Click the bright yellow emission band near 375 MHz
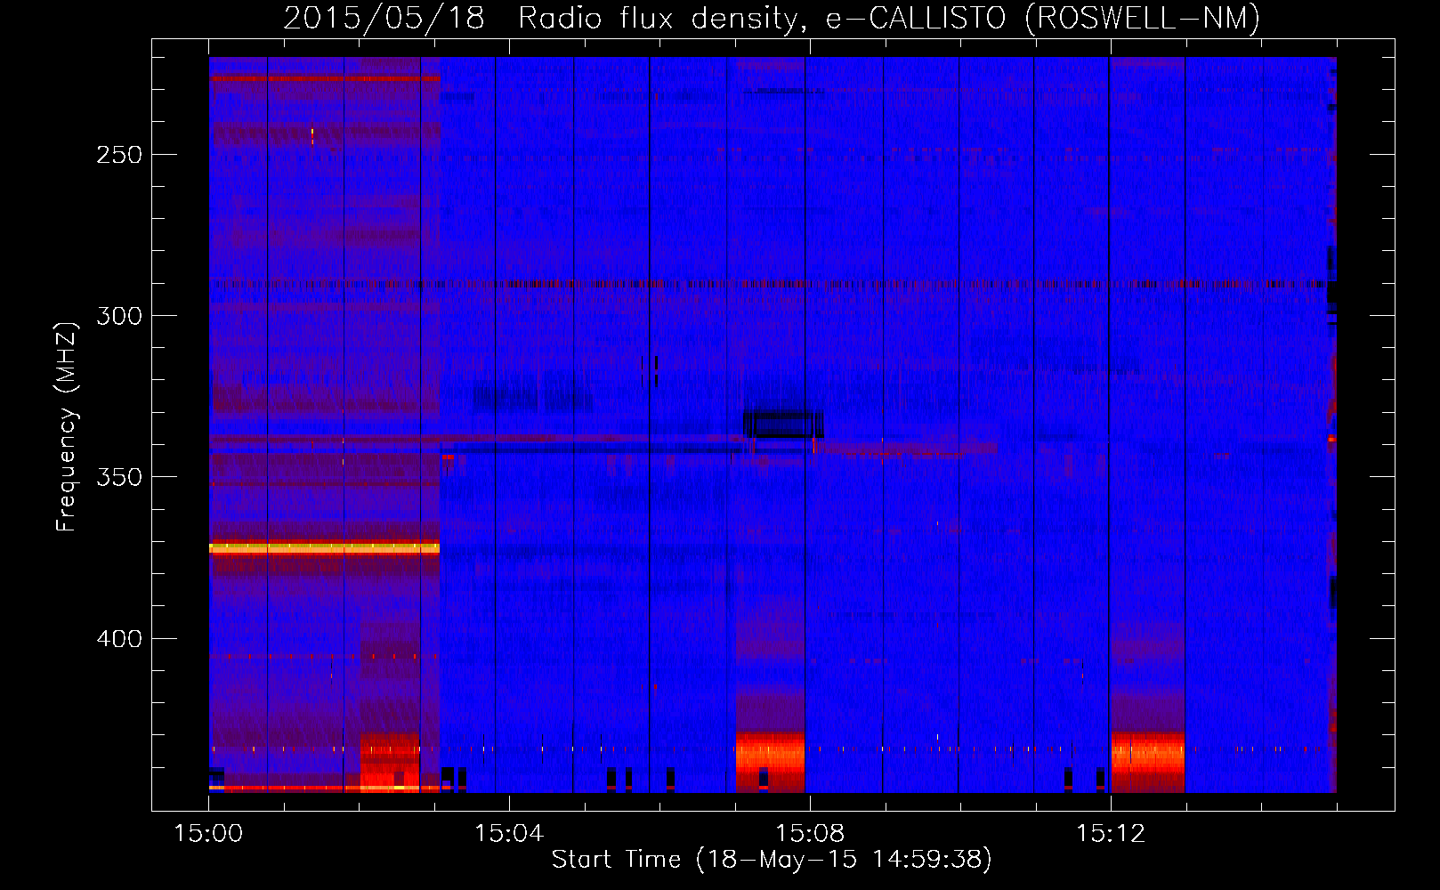 (x=324, y=548)
